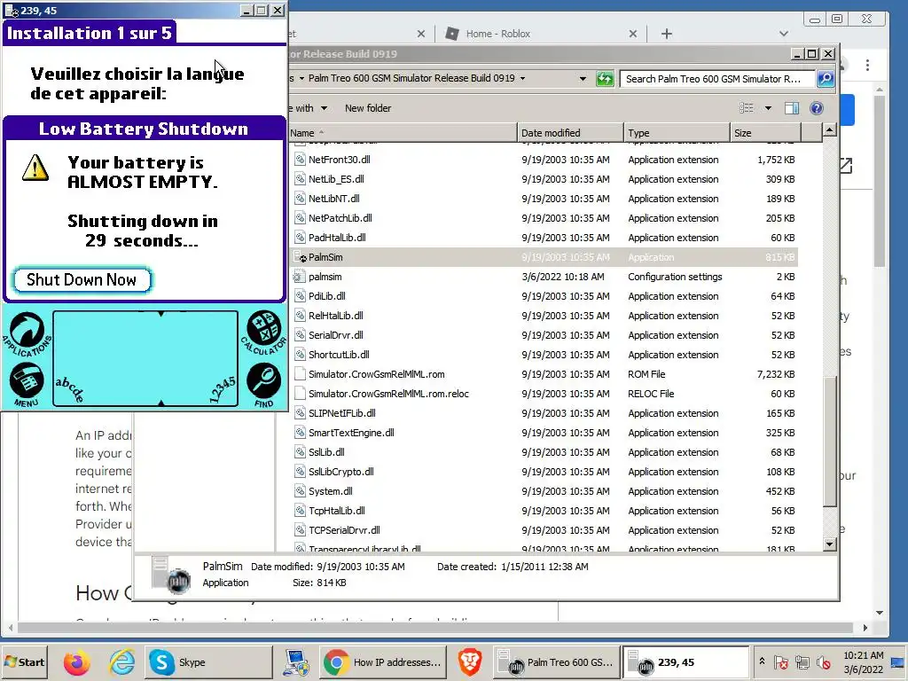Click the file list scroll-up arrow
The width and height of the screenshot is (908, 681).
click(x=829, y=130)
